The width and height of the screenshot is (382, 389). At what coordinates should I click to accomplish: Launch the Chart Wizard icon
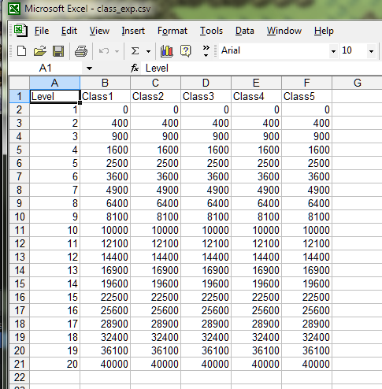[x=166, y=50]
